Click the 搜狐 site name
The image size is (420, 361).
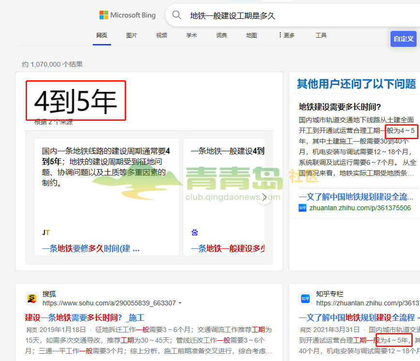(49, 294)
